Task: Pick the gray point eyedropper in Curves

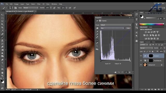Action: click(x=97, y=34)
